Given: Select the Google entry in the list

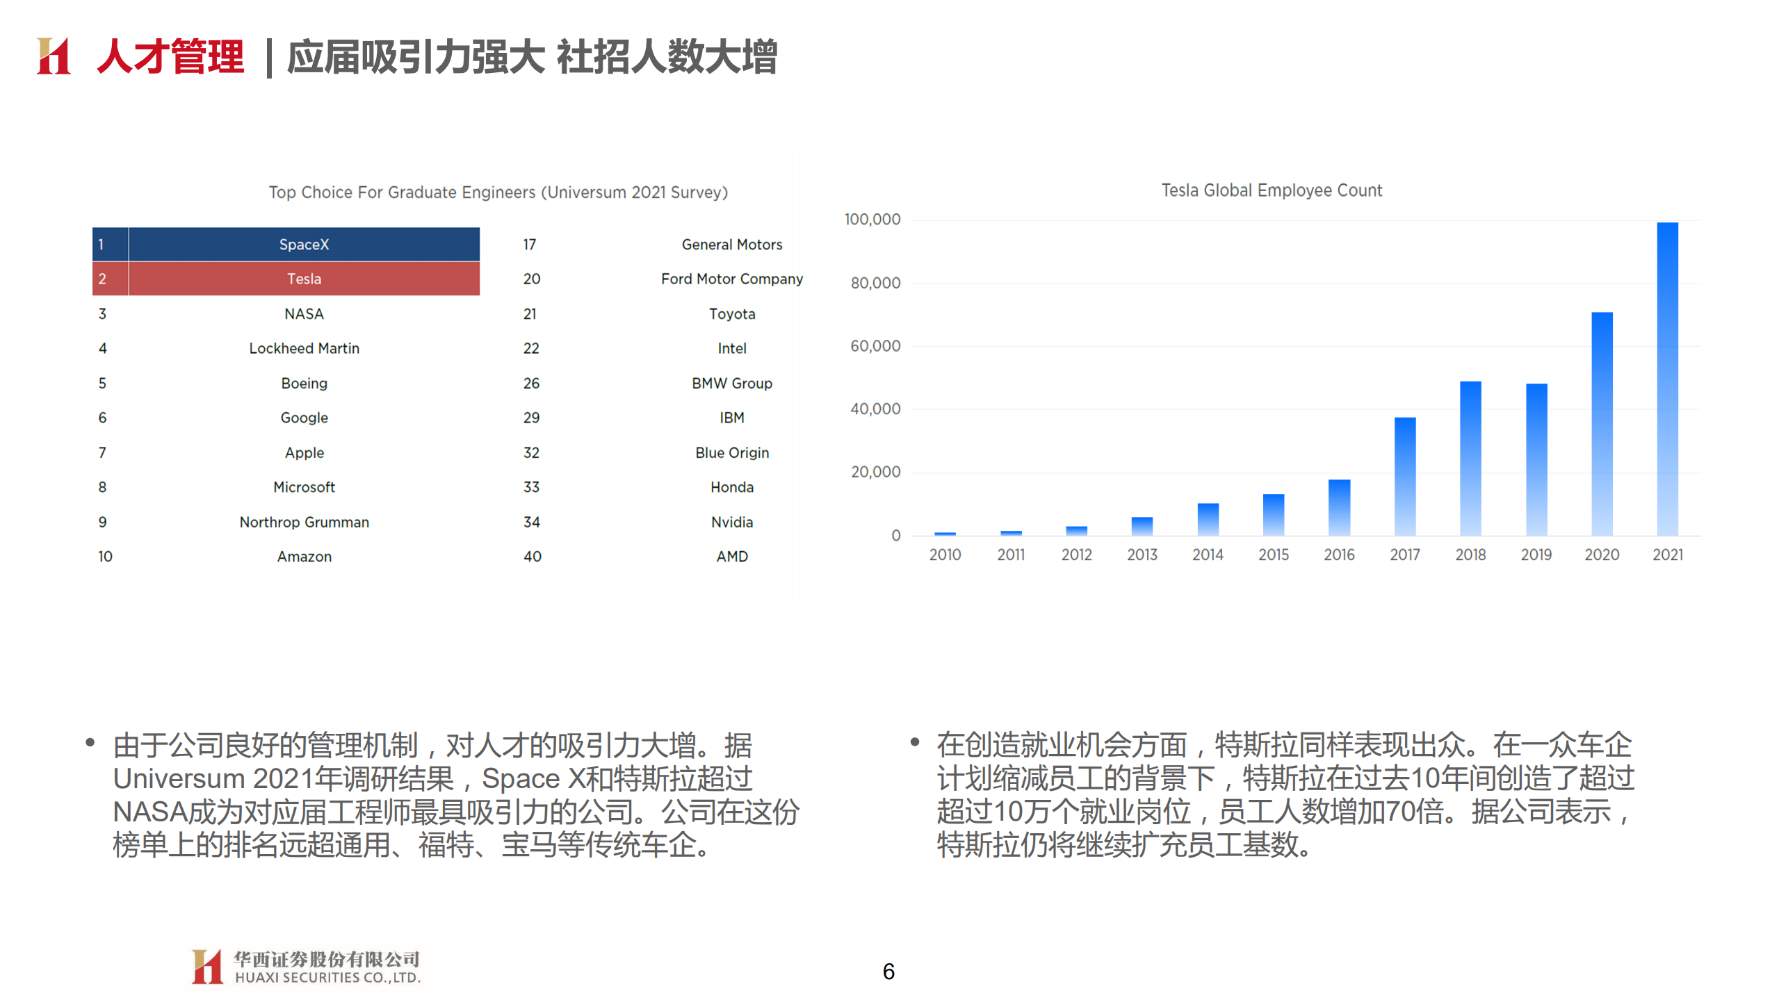Looking at the screenshot, I should coord(304,418).
